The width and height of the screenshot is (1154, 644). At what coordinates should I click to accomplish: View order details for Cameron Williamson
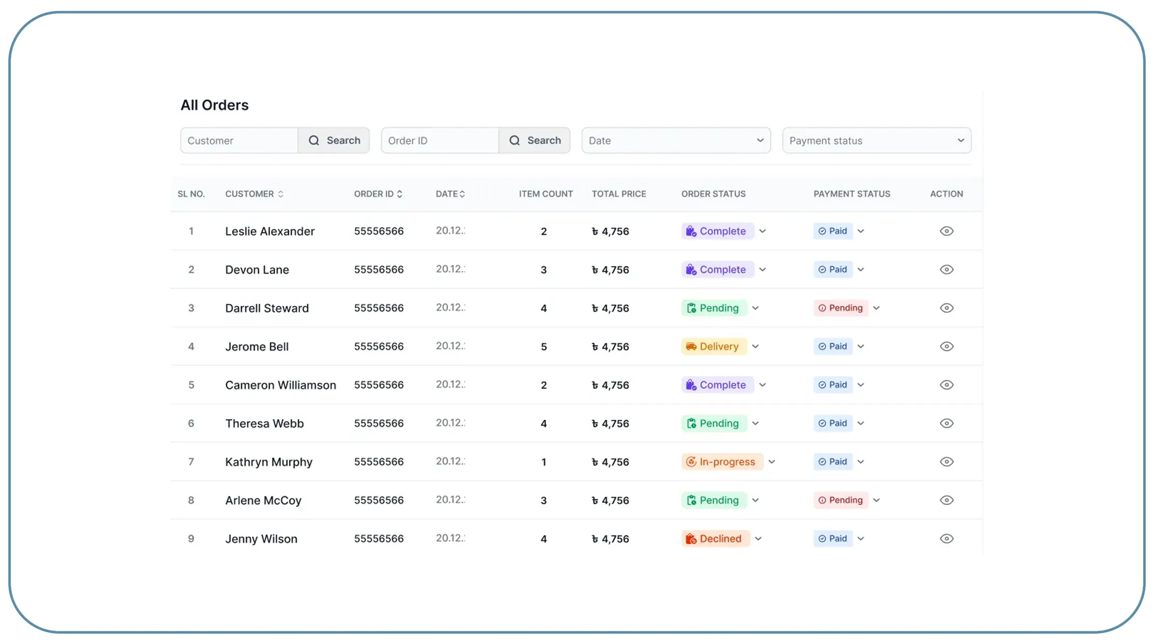click(946, 385)
